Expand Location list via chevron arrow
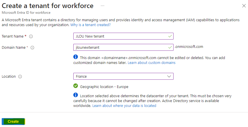 pos(169,76)
